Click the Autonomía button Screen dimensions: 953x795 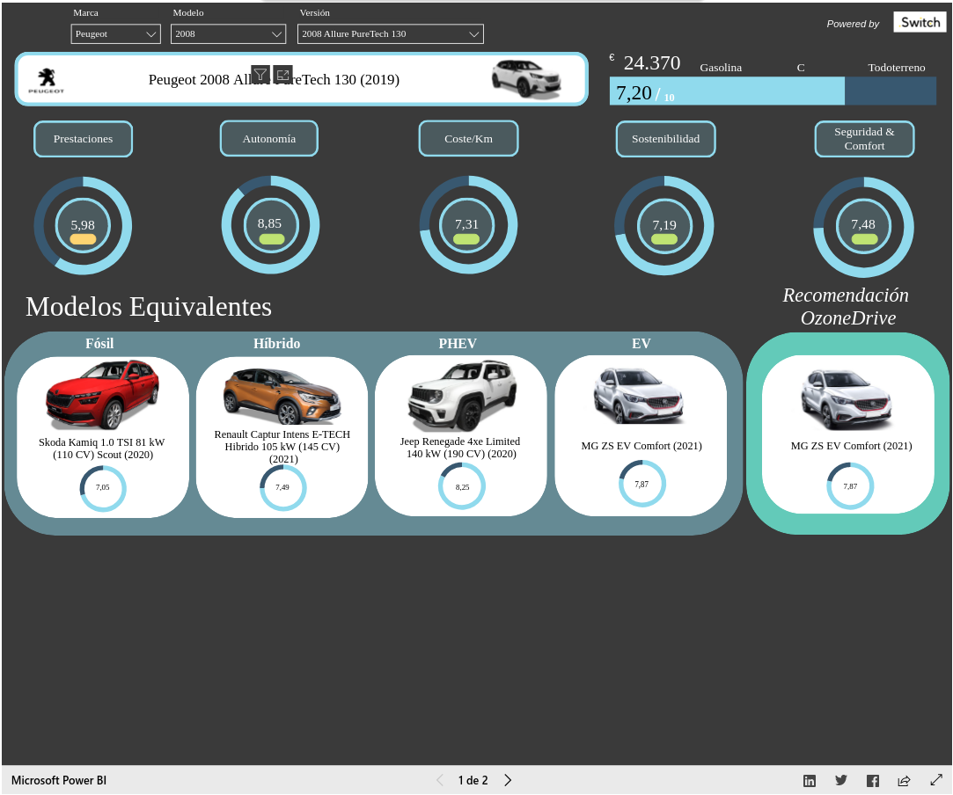point(269,138)
